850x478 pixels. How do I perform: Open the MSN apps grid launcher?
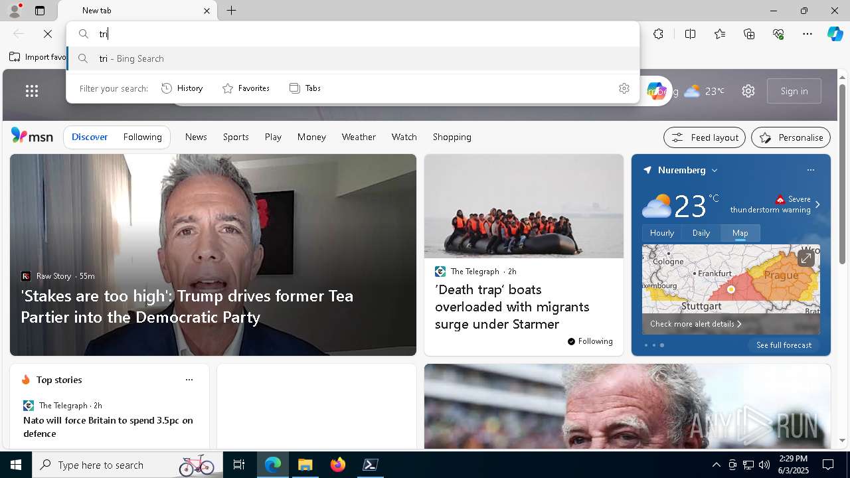tap(32, 91)
